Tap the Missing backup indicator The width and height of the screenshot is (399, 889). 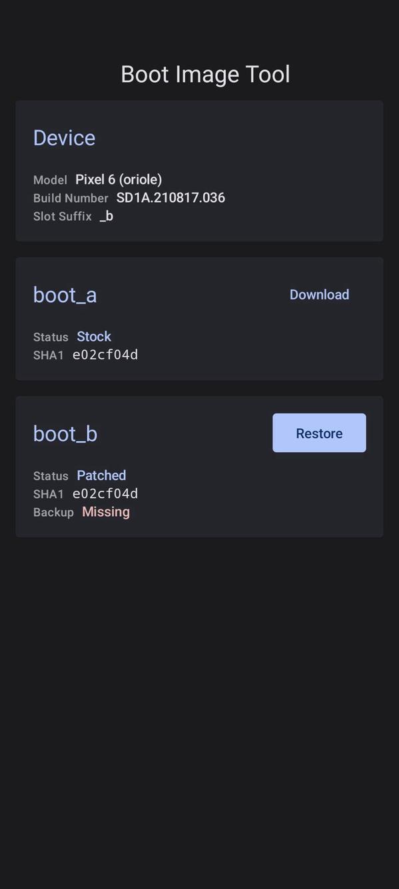click(106, 512)
